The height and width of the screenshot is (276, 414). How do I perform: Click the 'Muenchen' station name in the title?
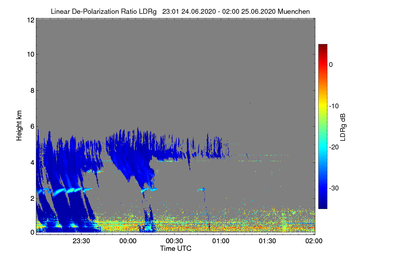[x=294, y=11]
